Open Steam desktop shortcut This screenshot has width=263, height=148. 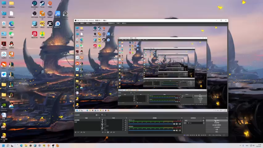[x=42, y=4]
